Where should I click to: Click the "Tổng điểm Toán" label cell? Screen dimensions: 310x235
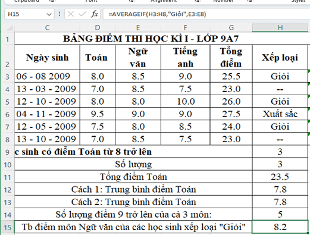(x=133, y=177)
